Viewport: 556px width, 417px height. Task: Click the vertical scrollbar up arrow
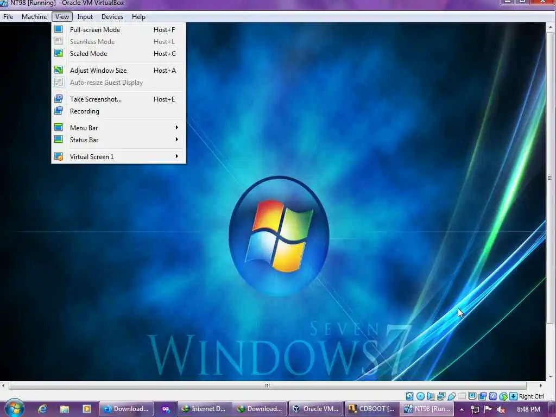(x=551, y=27)
